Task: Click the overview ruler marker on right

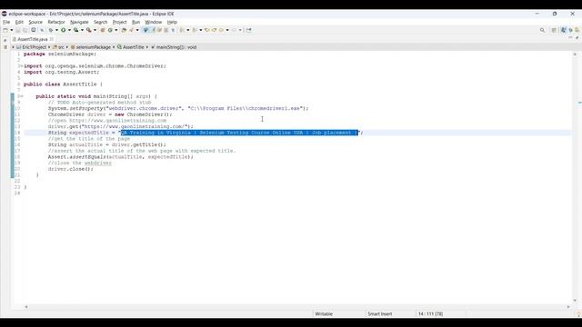Action: click(580, 103)
